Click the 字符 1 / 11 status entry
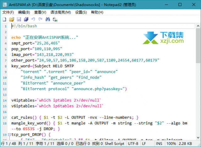This screenshot has width=201, height=147. tap(45, 144)
